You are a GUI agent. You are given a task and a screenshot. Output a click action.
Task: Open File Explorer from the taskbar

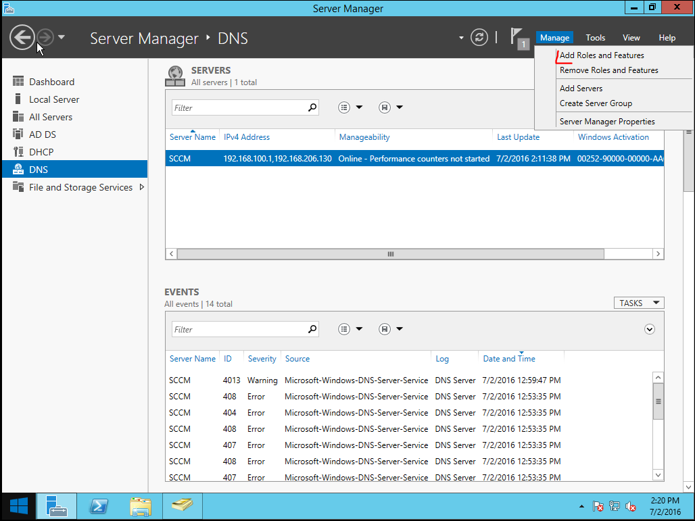click(141, 506)
